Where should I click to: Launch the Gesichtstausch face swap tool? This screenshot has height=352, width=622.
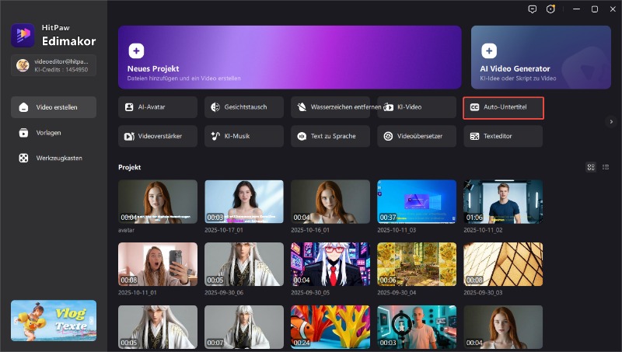[244, 107]
